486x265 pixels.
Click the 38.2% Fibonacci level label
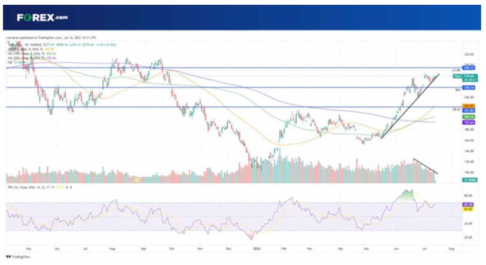pos(456,110)
